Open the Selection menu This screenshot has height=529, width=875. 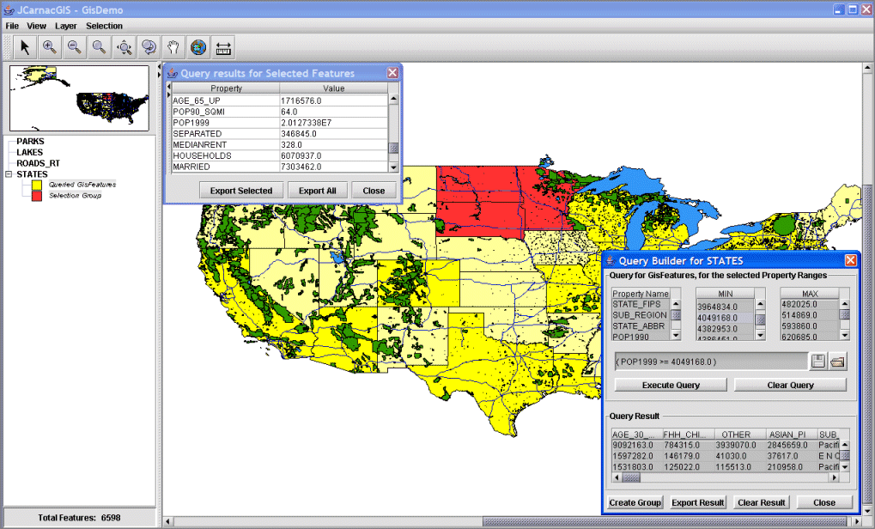click(x=104, y=27)
